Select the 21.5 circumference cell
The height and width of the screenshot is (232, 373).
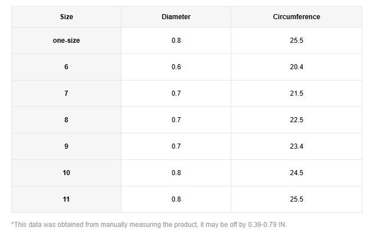[296, 93]
